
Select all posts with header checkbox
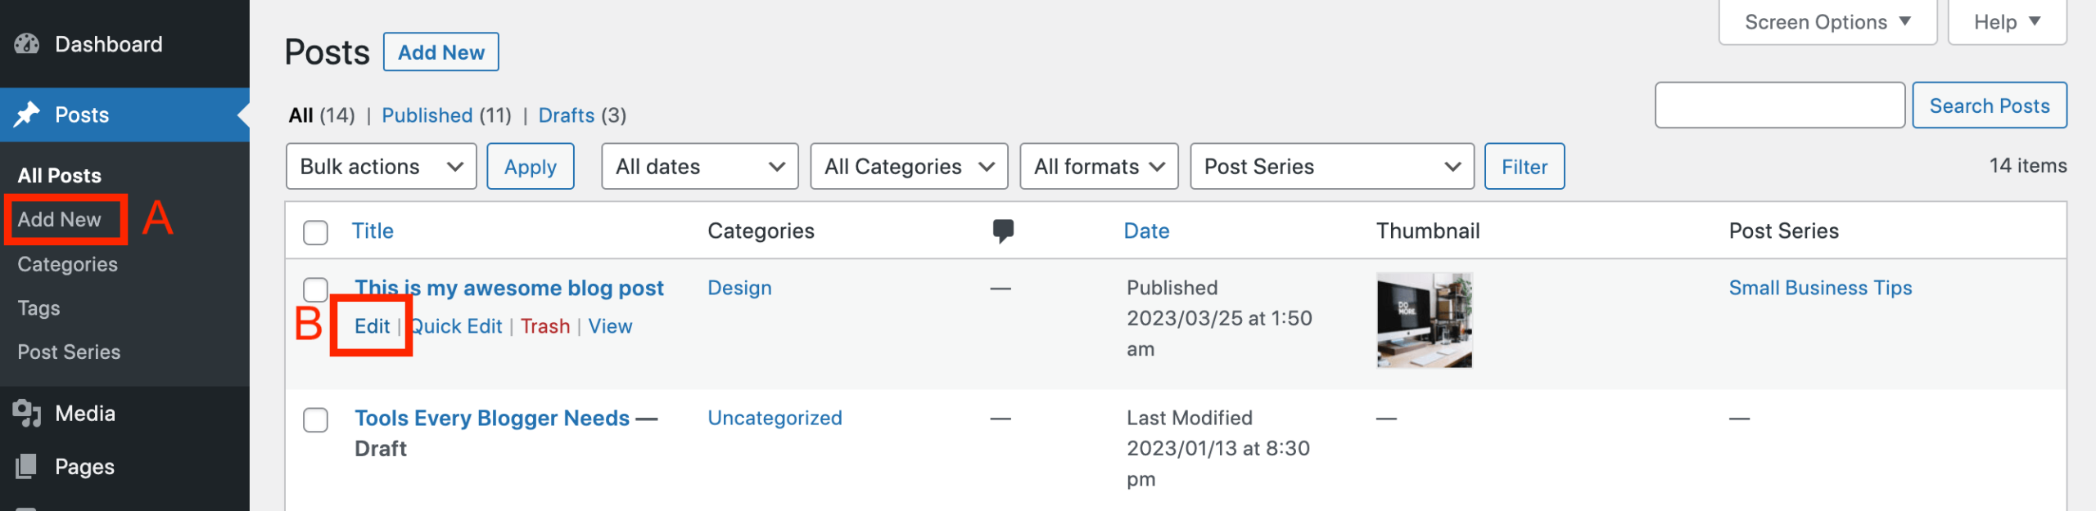[x=315, y=232]
